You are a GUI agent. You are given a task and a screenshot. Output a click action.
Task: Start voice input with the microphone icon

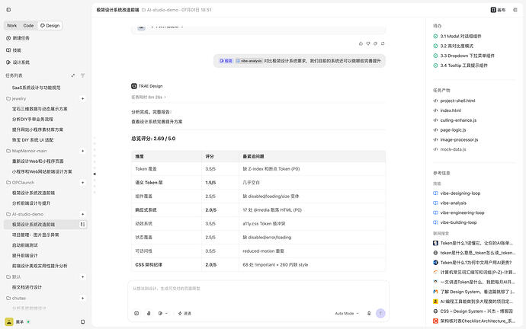[369, 314]
